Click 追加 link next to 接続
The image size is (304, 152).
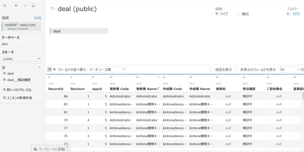pos(37,18)
